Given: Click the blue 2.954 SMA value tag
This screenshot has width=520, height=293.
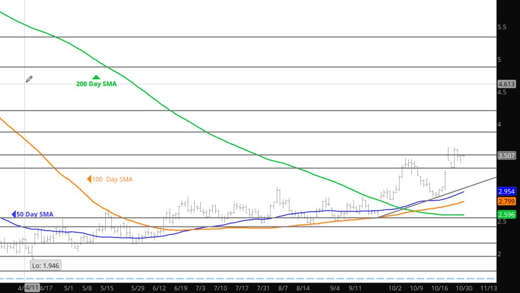Looking at the screenshot, I should pos(506,191).
